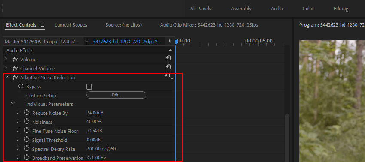The image size is (365, 162).
Task: Expand the Channel Volume effect
Action: (x=6, y=68)
